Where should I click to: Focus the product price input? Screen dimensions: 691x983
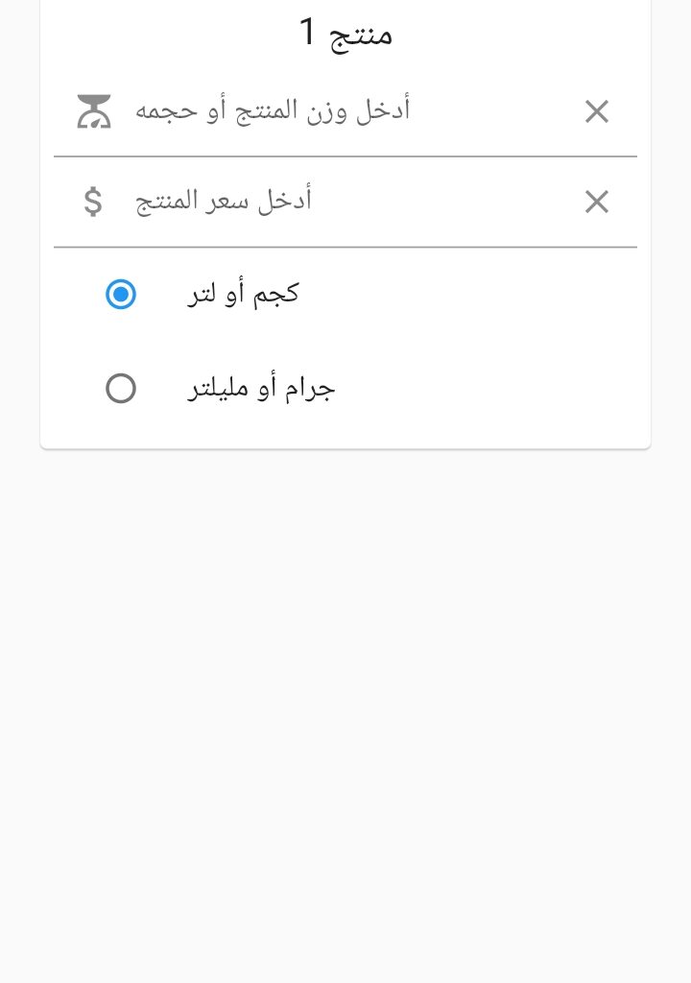(345, 202)
